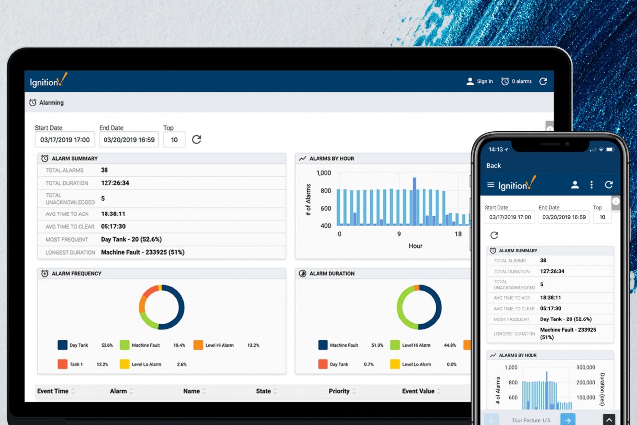Viewport: 637px width, 425px height.
Task: Reload data with refresh icon beside Top field
Action: [x=197, y=139]
